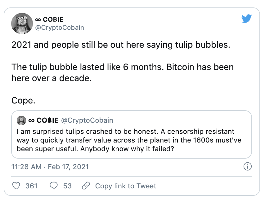Open the info circle icon
Image resolution: width=265 pixels, height=202 pixels.
coord(247,167)
